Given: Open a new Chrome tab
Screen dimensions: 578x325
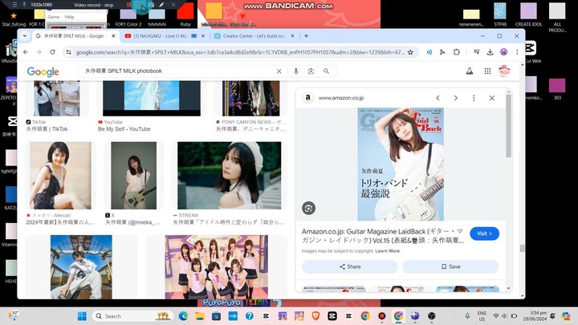Looking at the screenshot, I should pos(306,36).
